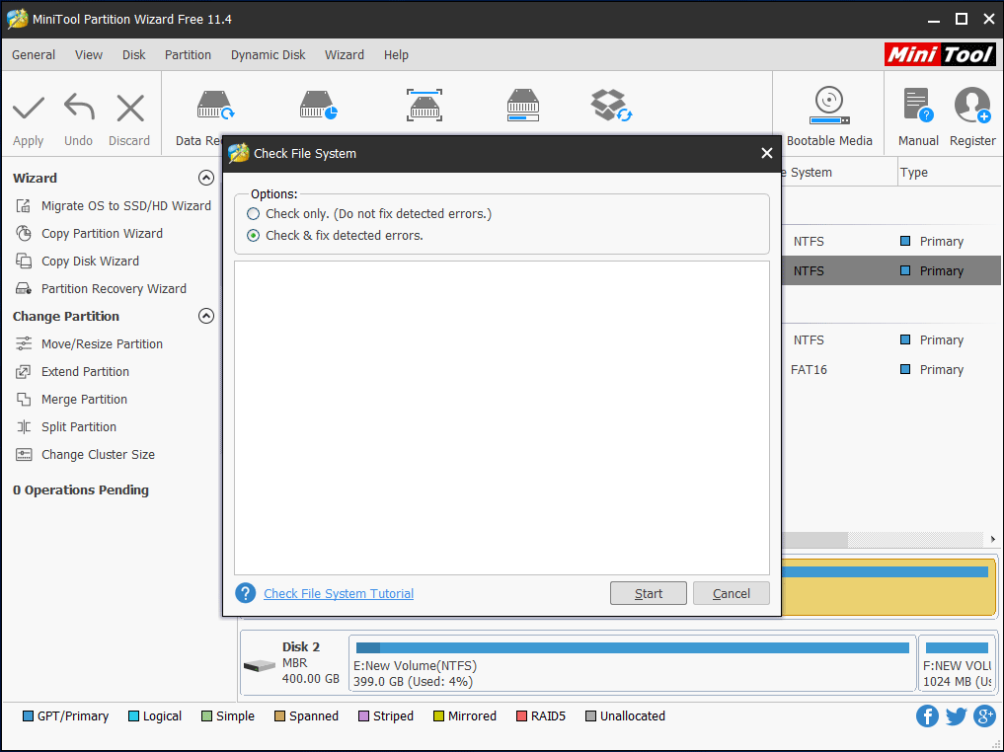The image size is (1004, 752).
Task: Click the Discard X icon
Action: coord(129,108)
